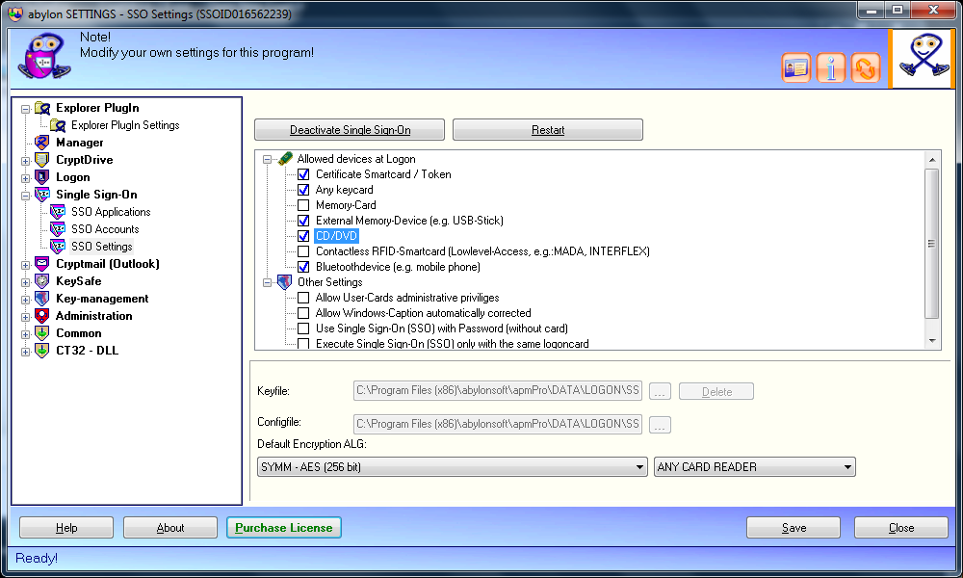963x578 pixels.
Task: Click the SSO Settings icon
Action: (58, 247)
